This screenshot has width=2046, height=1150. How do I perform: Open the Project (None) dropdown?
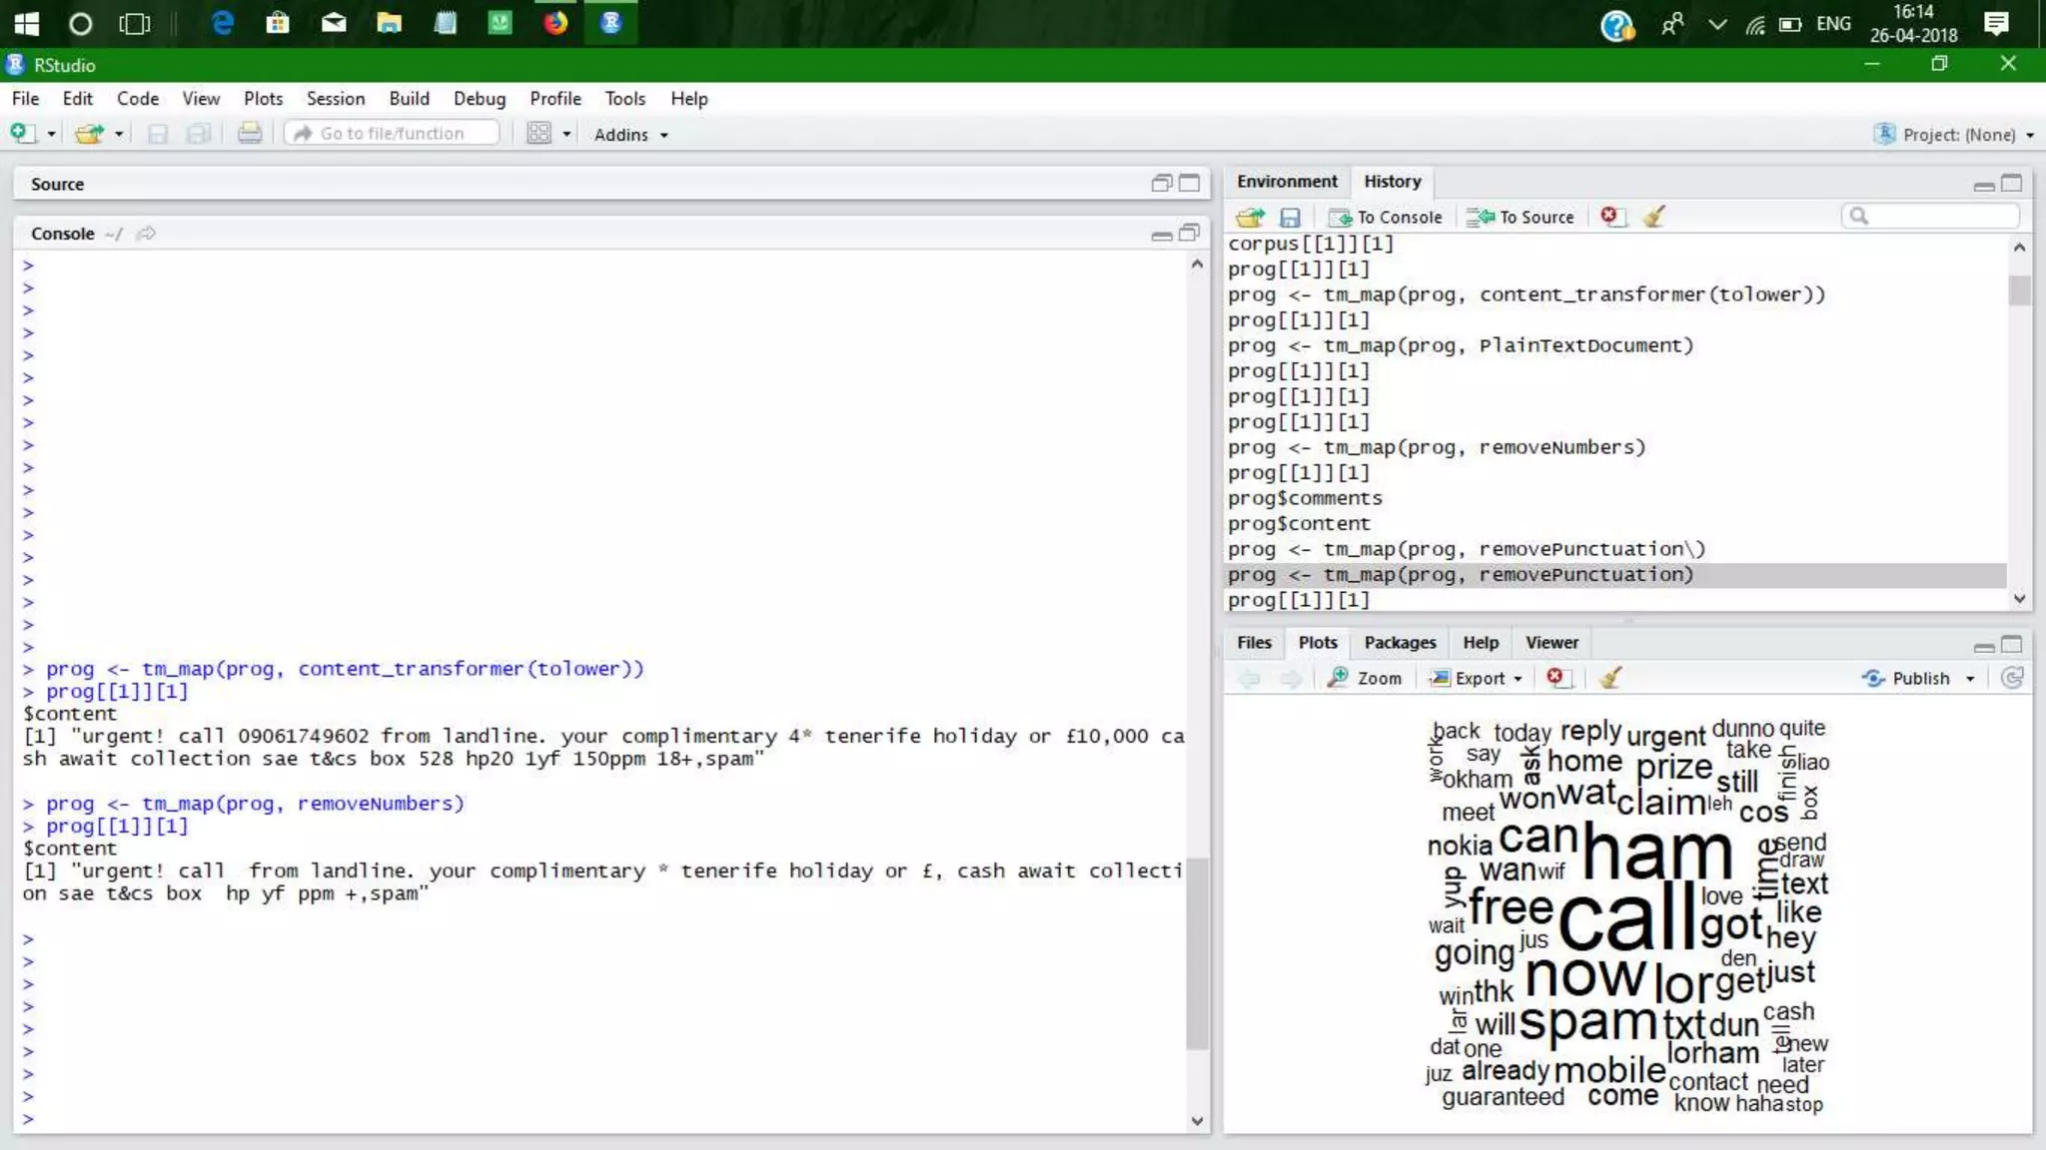[x=1956, y=134]
